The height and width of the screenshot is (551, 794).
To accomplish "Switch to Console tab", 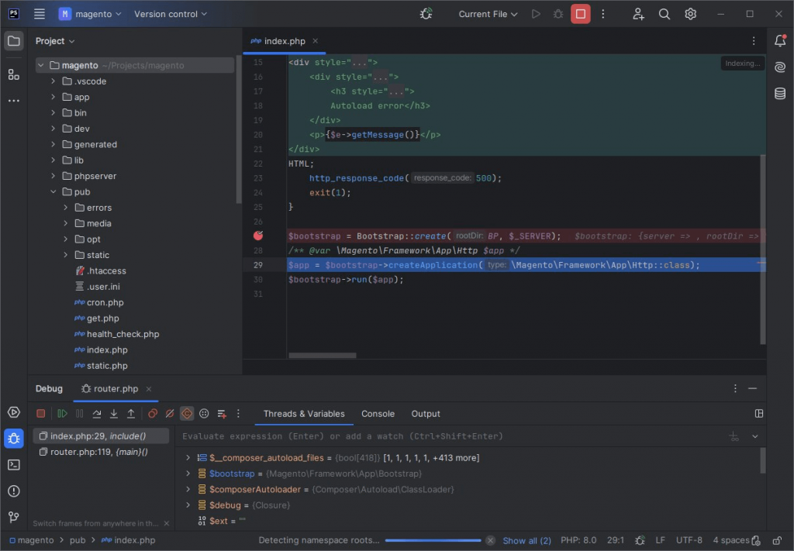I will 378,413.
